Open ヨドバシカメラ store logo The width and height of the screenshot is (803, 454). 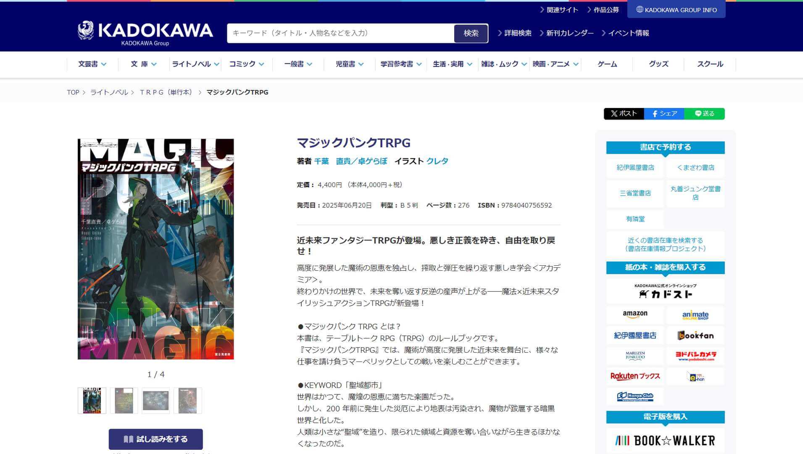coord(695,356)
